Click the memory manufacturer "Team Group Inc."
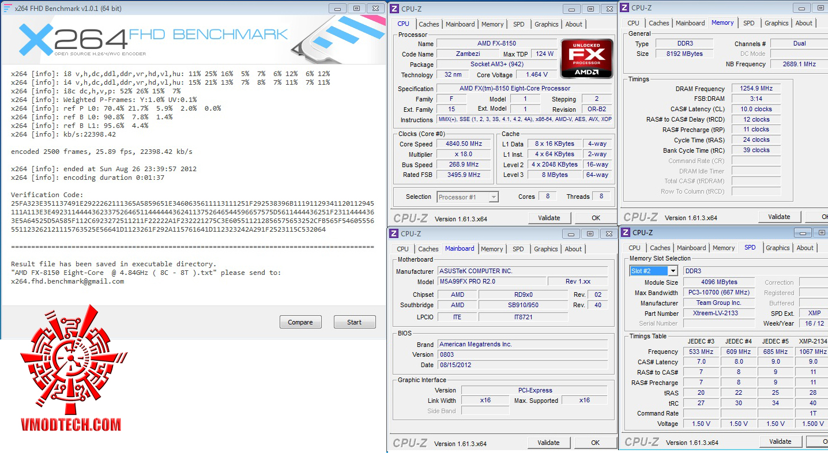Image resolution: width=828 pixels, height=453 pixels. point(719,303)
